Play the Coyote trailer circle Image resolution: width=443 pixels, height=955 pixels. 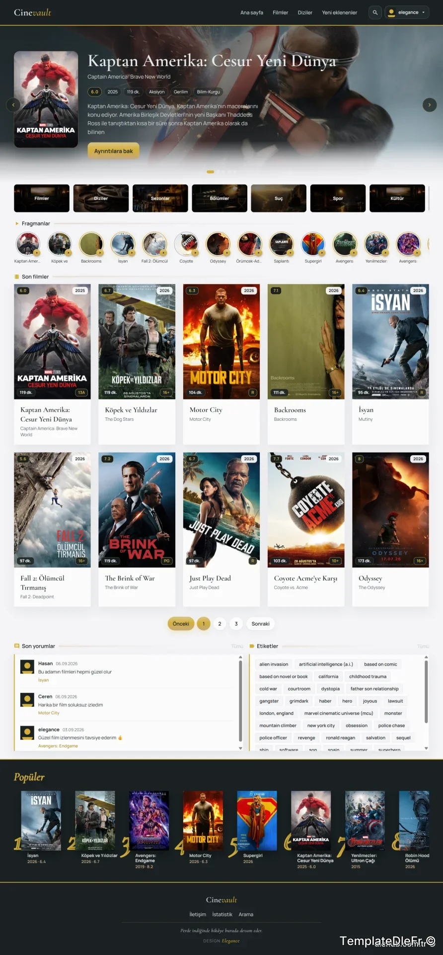click(186, 244)
